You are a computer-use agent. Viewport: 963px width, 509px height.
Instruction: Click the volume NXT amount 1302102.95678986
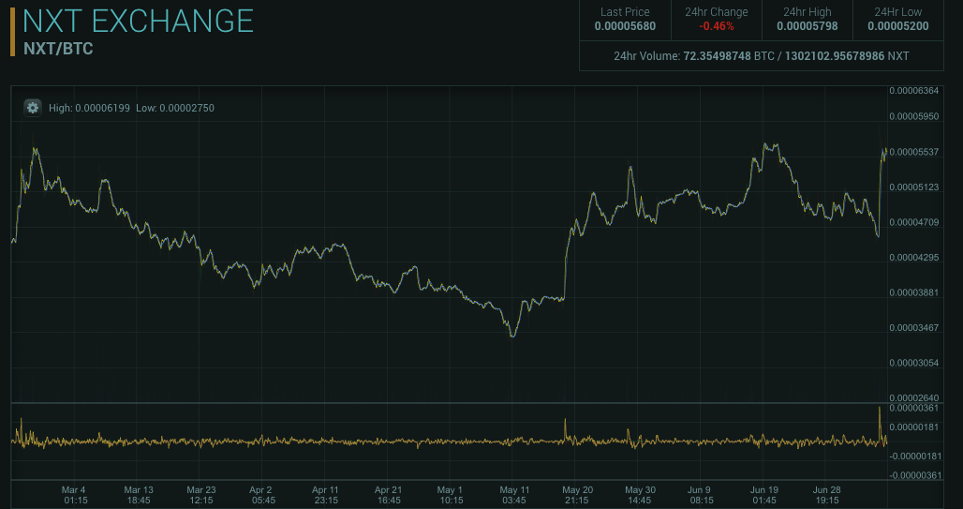(835, 56)
